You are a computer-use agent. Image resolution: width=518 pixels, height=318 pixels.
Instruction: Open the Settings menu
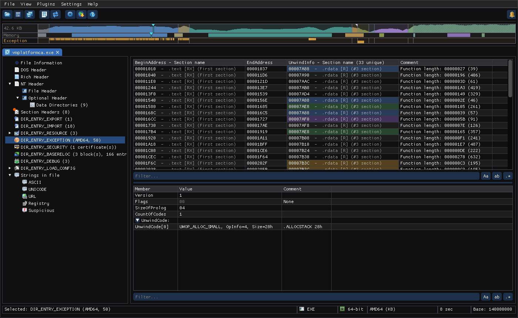tap(71, 4)
